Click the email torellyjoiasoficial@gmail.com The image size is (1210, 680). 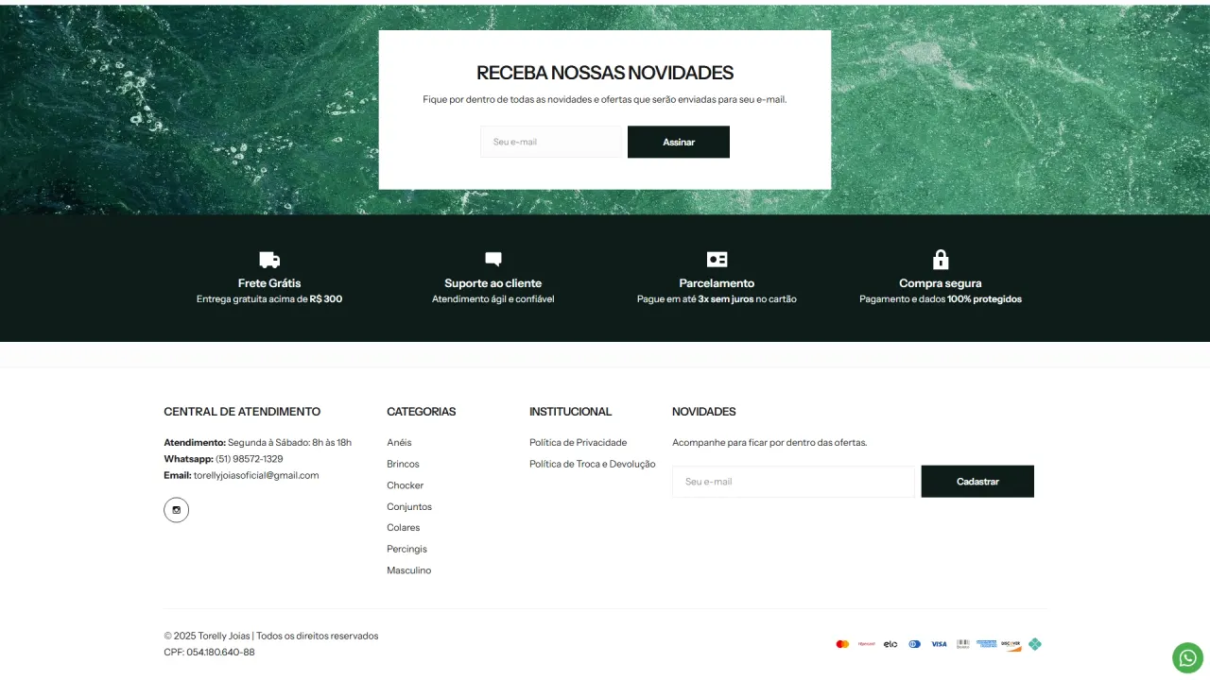pos(256,475)
